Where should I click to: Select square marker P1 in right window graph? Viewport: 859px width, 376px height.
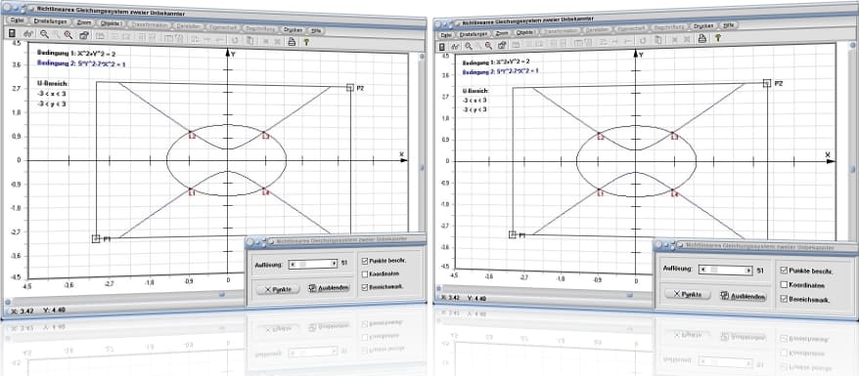click(x=513, y=234)
